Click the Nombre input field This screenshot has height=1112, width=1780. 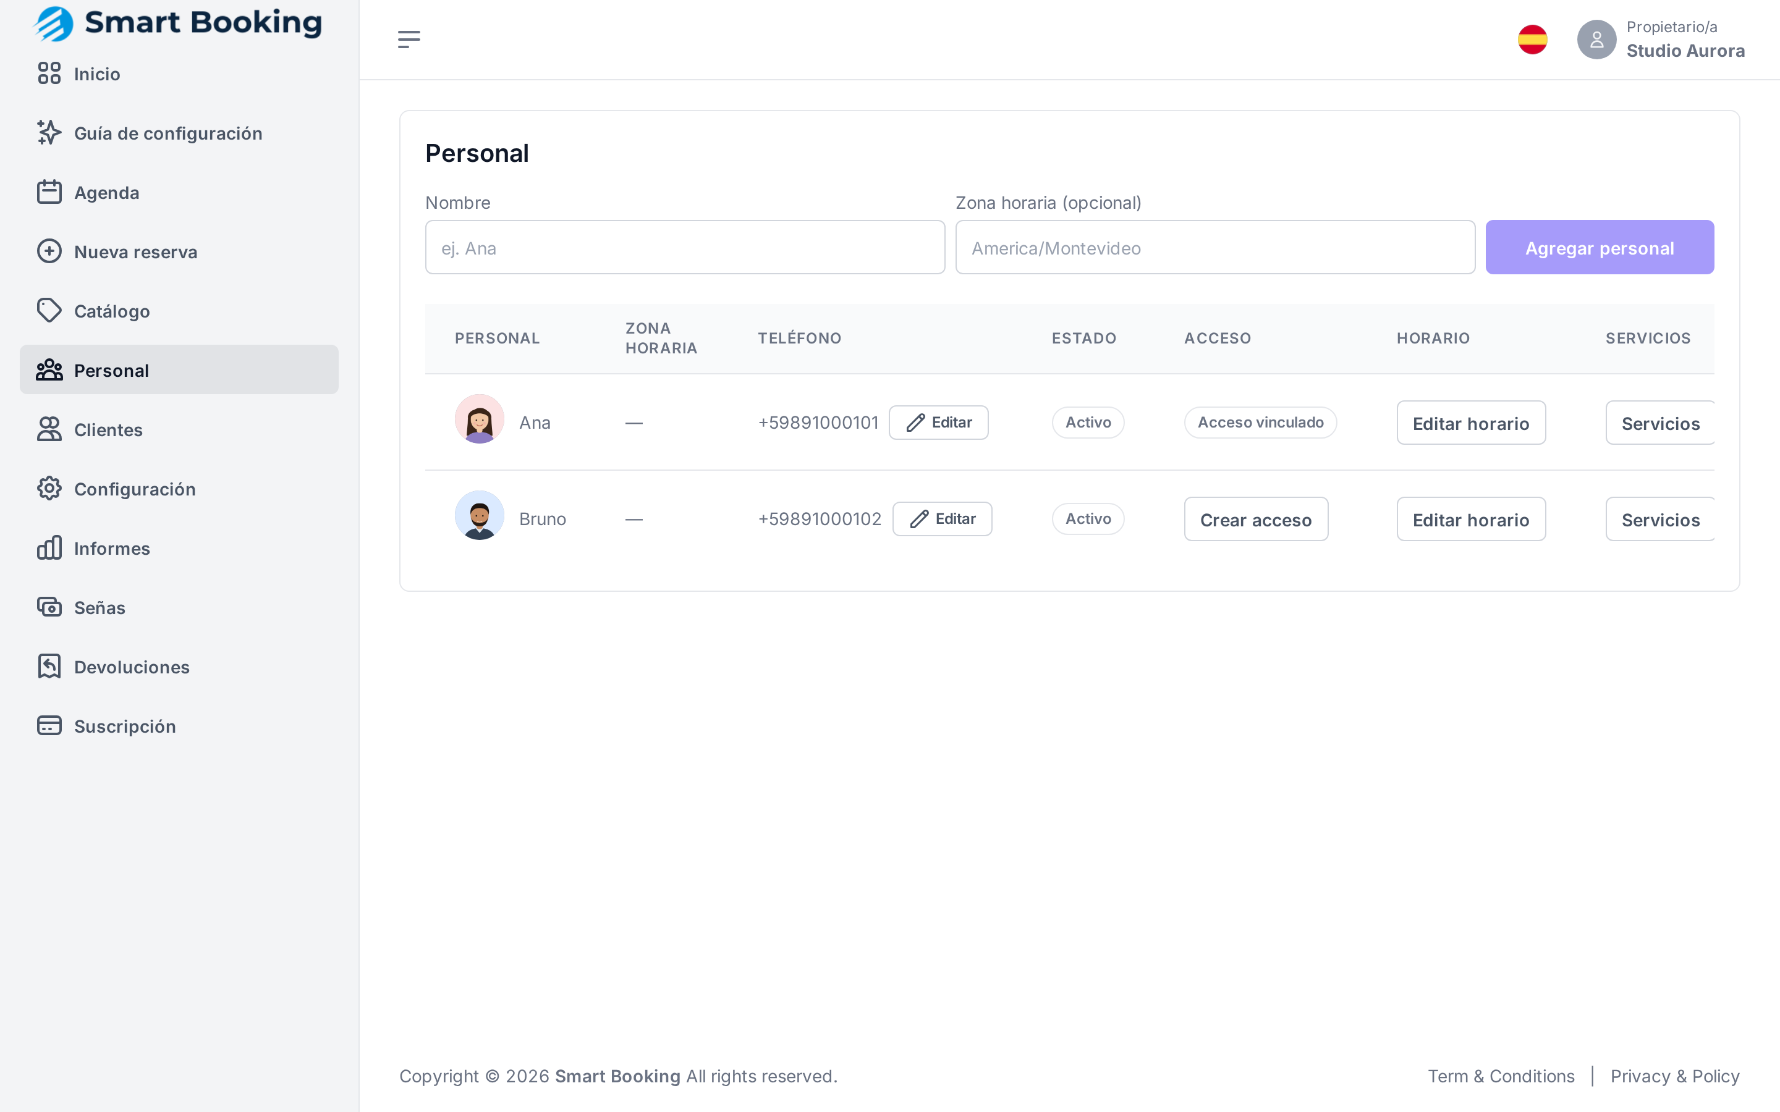tap(685, 248)
